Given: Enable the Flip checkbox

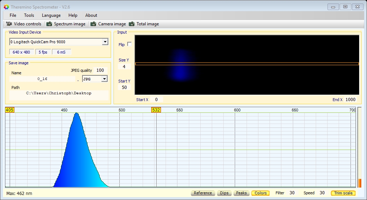Looking at the screenshot, I should 129,44.
